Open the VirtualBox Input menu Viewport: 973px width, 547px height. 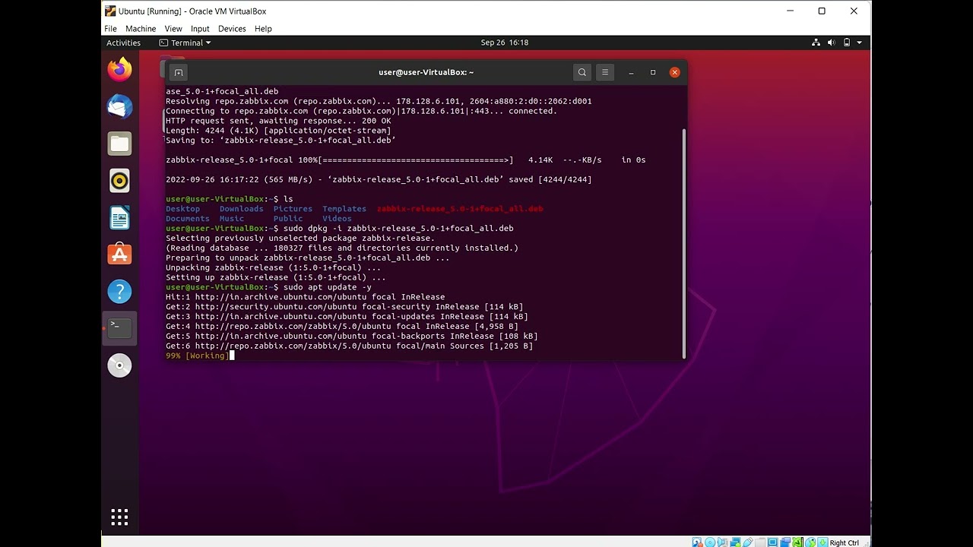[200, 29]
